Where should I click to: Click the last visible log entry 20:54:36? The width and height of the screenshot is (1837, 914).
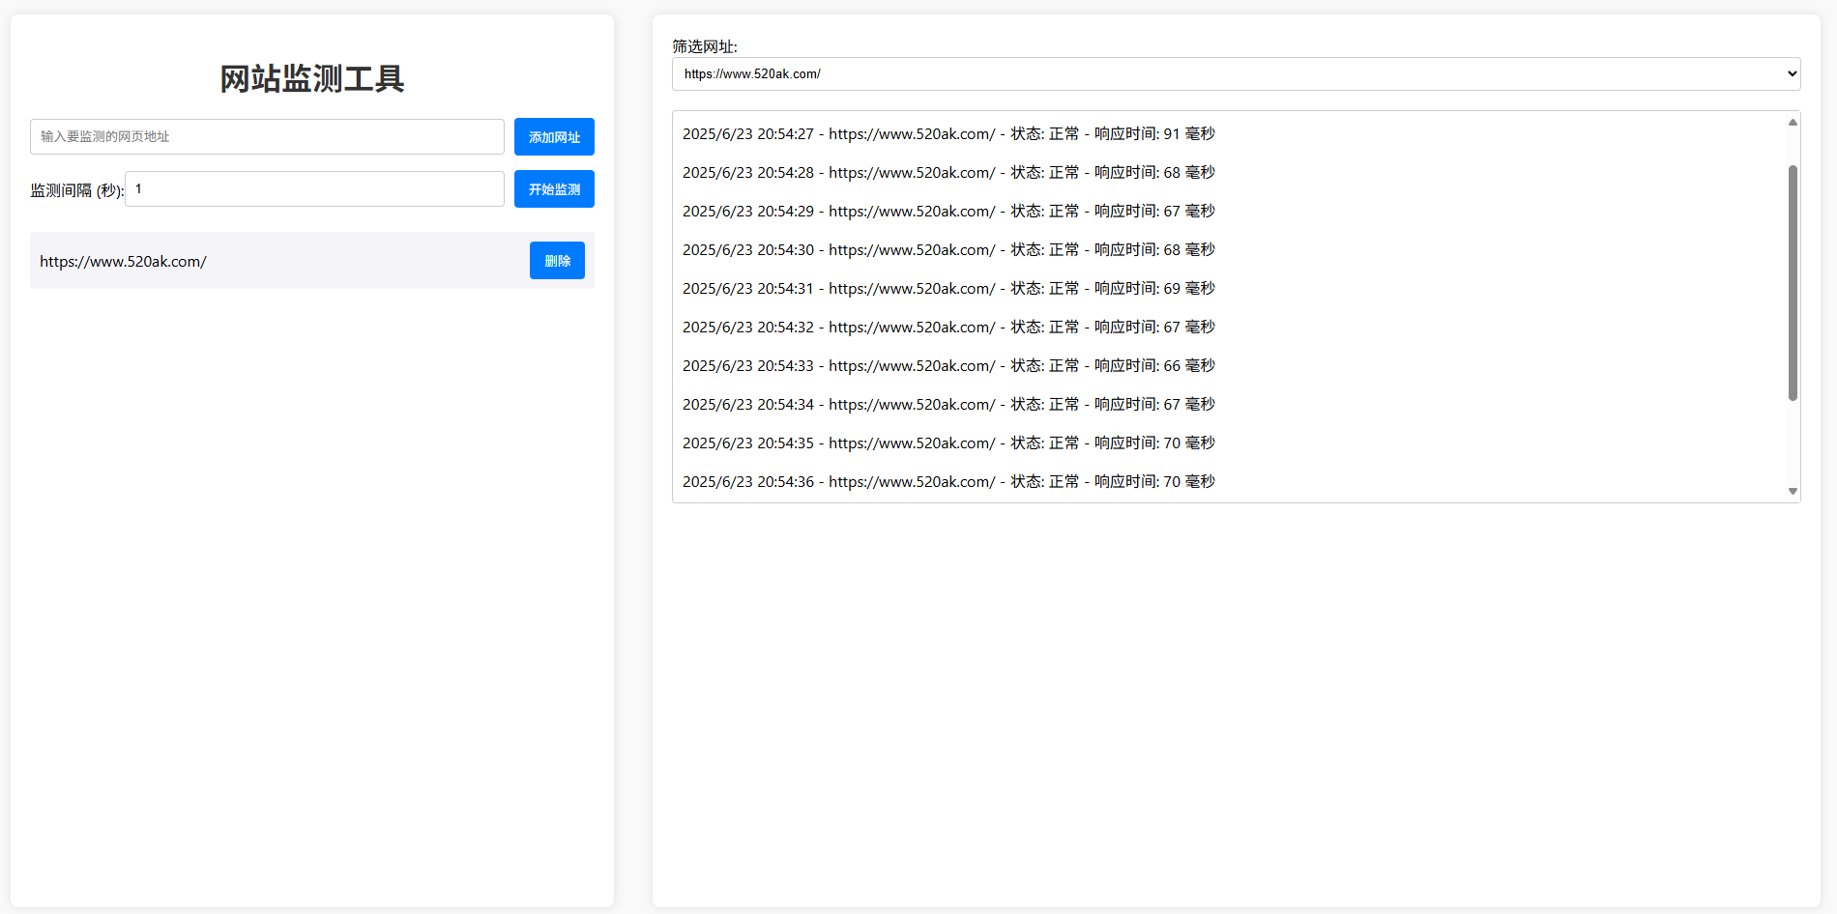coord(948,482)
